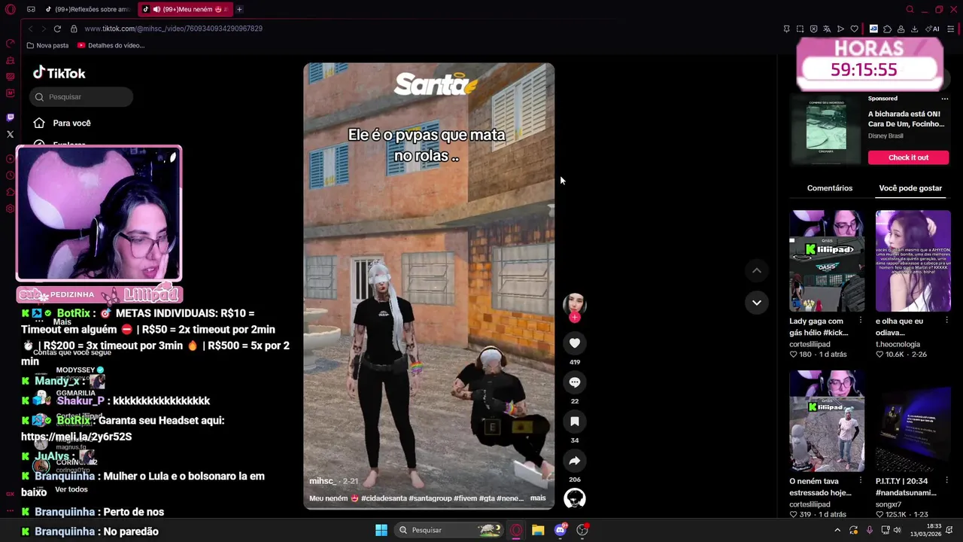Open video comments bubble icon
The height and width of the screenshot is (542, 963).
575,382
